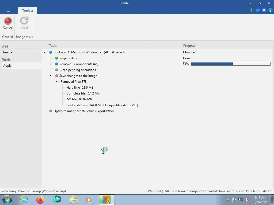The image size is (274, 205).
Task: Open File Explorer folder on taskbar
Action: coord(74,200)
